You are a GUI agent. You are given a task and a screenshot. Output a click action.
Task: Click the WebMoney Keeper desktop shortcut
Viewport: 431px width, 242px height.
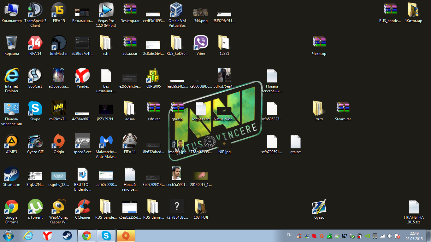pyautogui.click(x=59, y=211)
